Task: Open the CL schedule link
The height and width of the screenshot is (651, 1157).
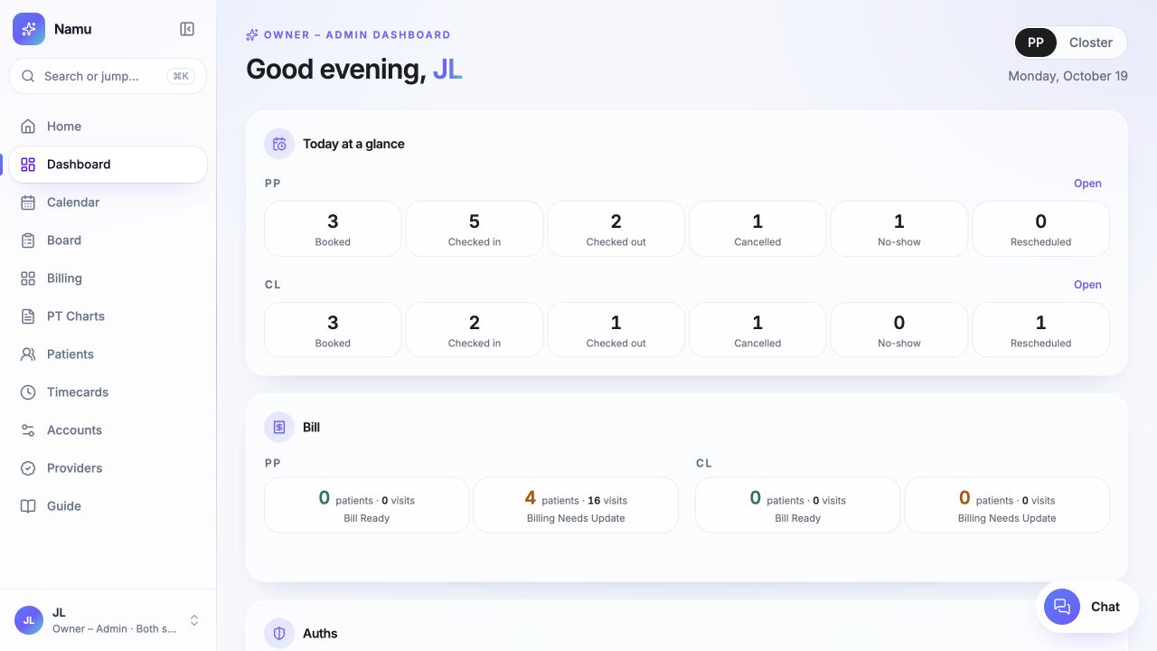Action: click(1087, 285)
